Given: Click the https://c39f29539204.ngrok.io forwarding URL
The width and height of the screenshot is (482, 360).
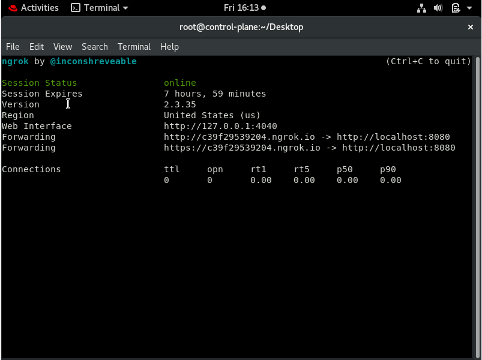Looking at the screenshot, I should 242,148.
